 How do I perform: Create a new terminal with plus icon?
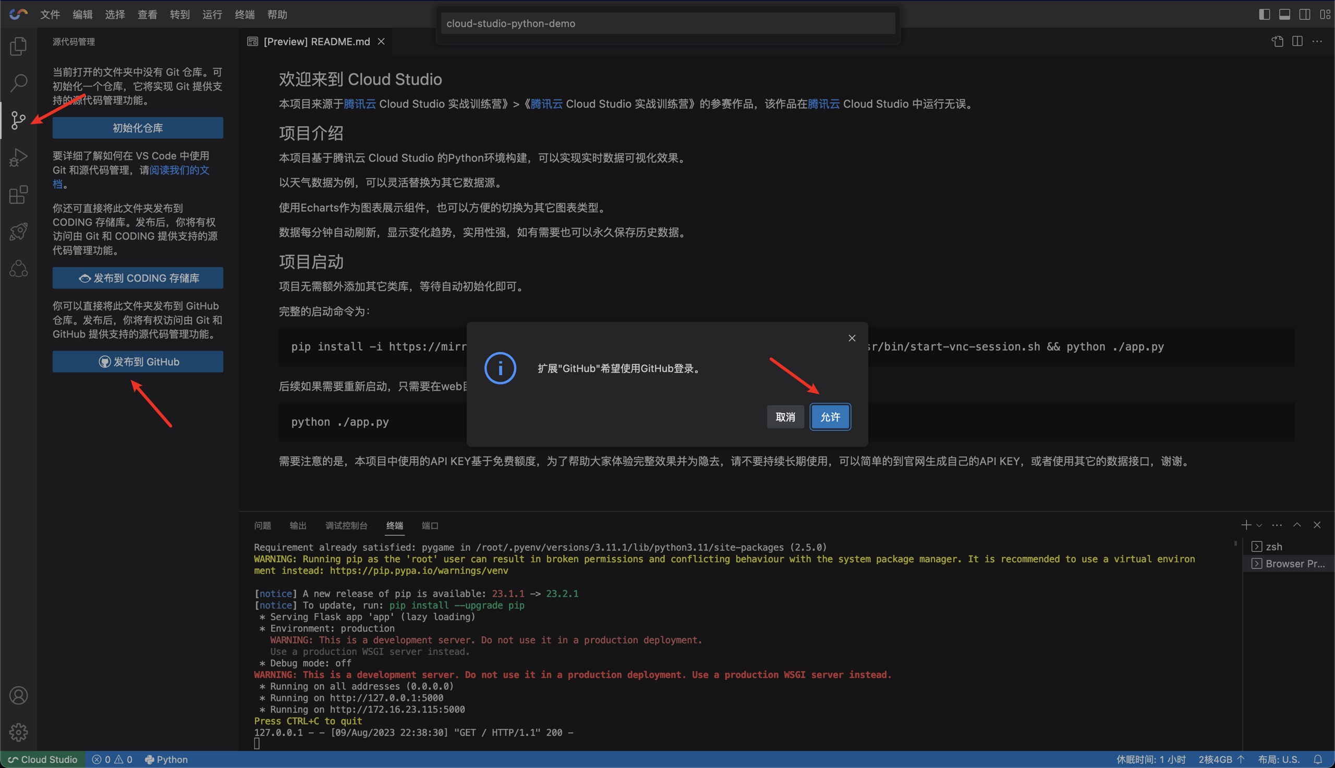coord(1246,525)
